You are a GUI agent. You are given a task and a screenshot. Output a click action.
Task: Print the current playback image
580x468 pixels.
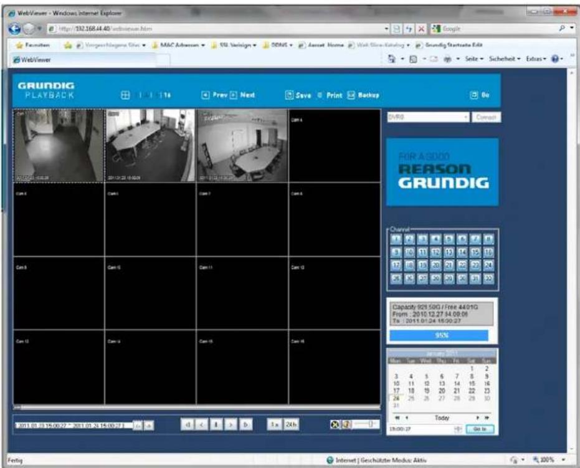pos(330,95)
